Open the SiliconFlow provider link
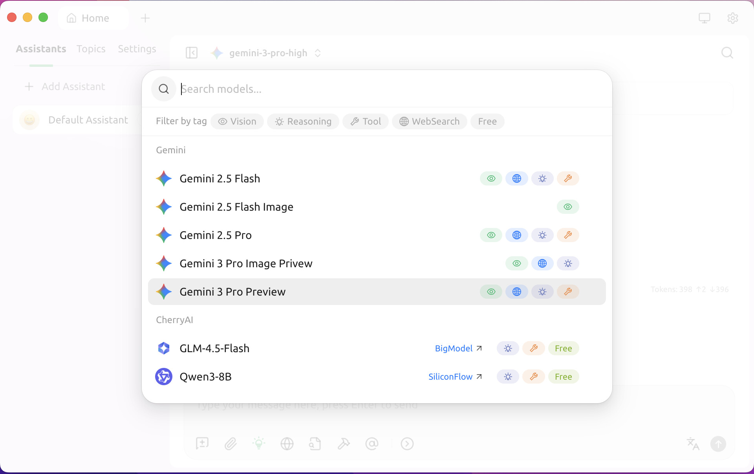The image size is (754, 474). 455,377
